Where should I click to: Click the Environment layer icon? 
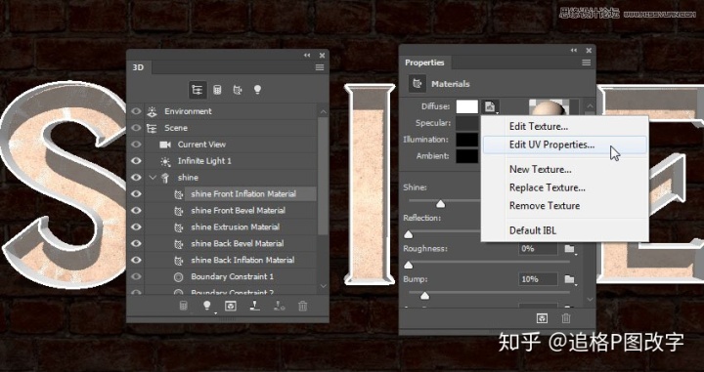pyautogui.click(x=153, y=111)
